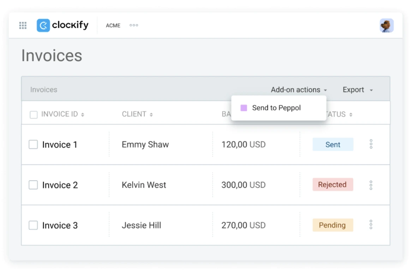413x272 pixels.
Task: Click the Clockify logo
Action: coord(62,25)
